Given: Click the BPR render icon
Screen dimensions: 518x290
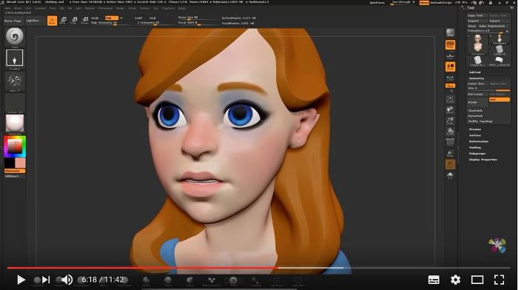Looking at the screenshot, I should (x=450, y=33).
